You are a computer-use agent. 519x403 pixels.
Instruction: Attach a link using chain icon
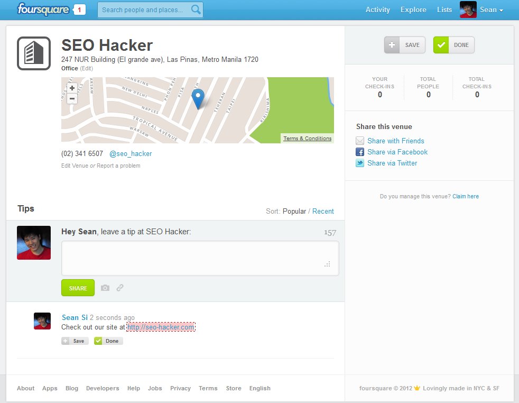click(x=120, y=288)
